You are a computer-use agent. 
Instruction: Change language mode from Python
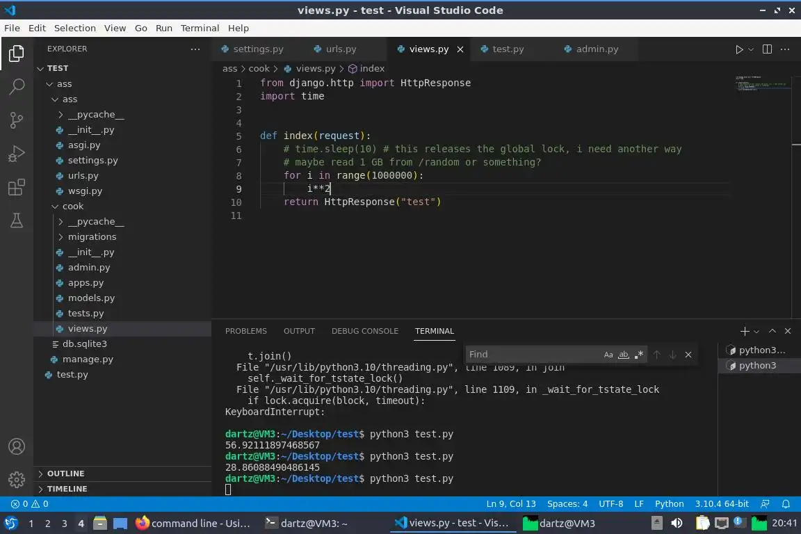[x=669, y=504]
